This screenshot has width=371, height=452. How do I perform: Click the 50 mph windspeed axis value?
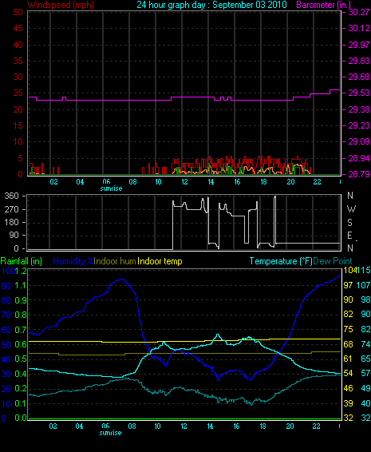click(18, 12)
